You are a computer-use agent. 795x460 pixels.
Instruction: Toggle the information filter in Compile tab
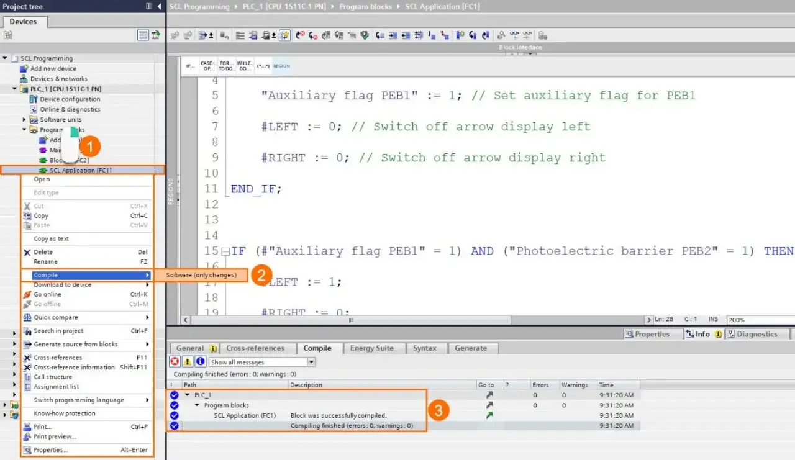pyautogui.click(x=200, y=362)
